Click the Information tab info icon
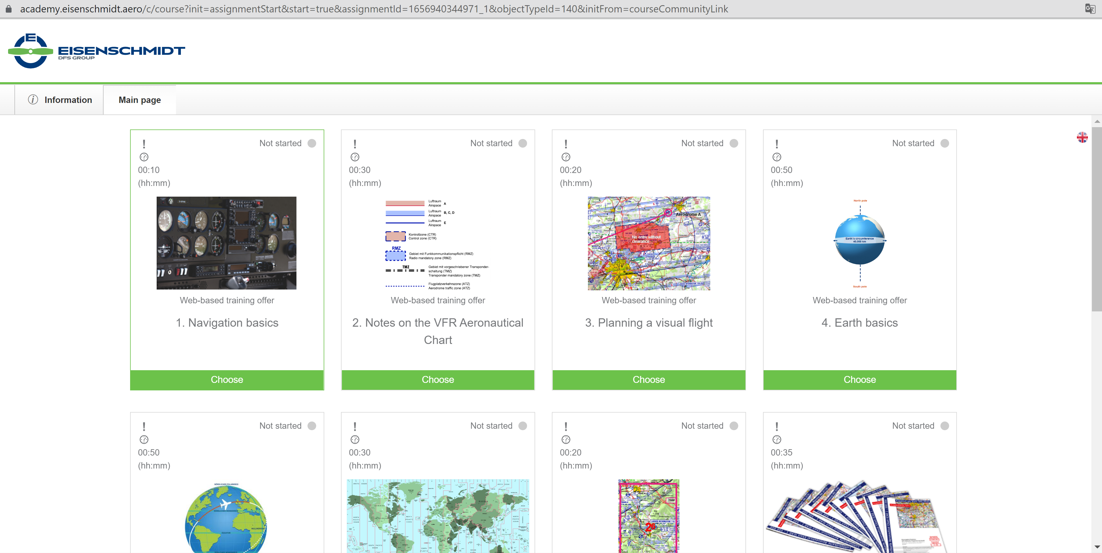The width and height of the screenshot is (1102, 553). coord(33,100)
